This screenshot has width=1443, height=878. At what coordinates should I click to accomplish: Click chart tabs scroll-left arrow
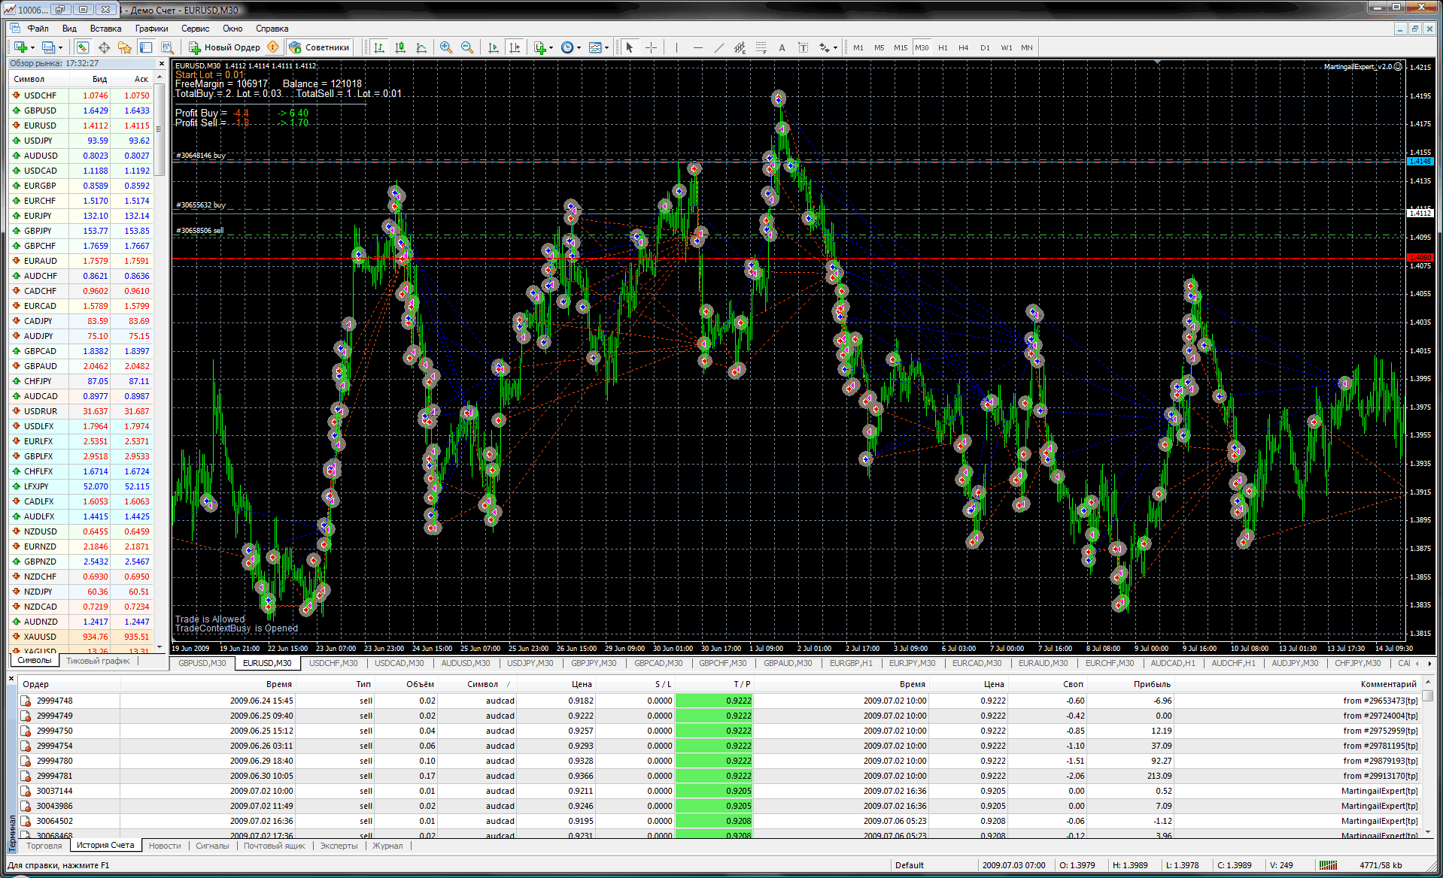[1418, 663]
